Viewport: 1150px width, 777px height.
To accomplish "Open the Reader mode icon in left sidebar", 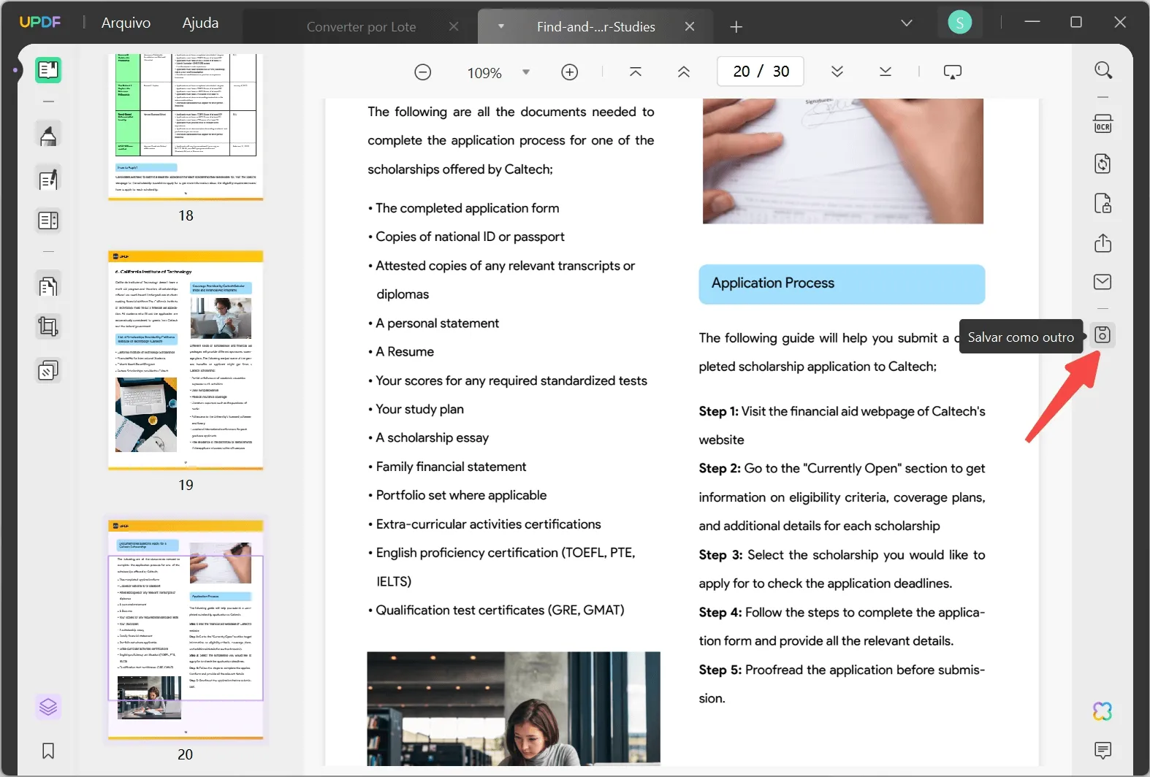I will (48, 70).
